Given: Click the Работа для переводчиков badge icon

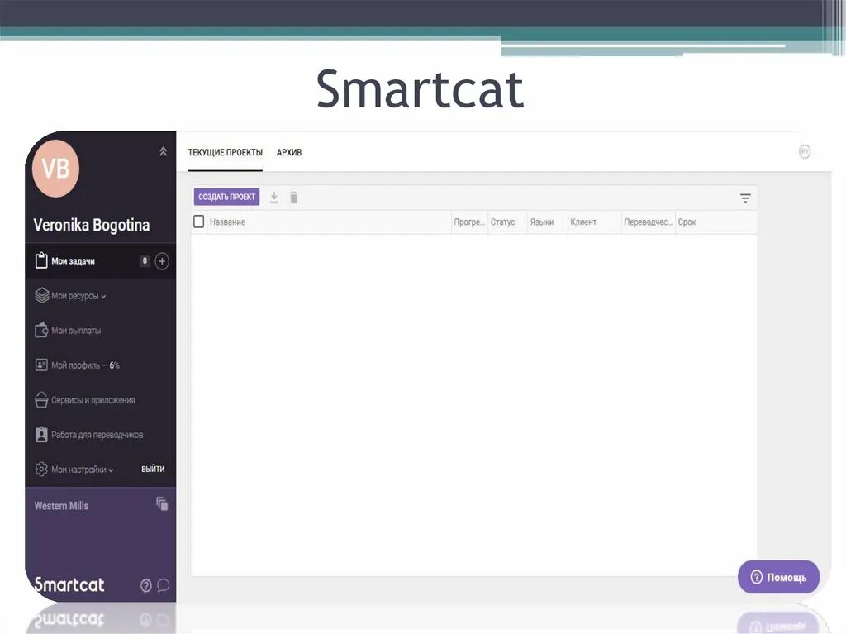Looking at the screenshot, I should pyautogui.click(x=41, y=435).
